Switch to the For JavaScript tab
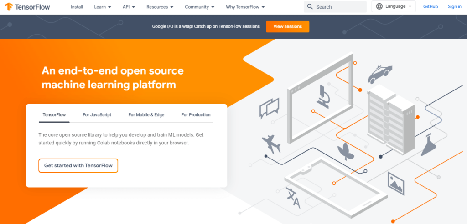Screen dimensions: 467x224 point(97,115)
